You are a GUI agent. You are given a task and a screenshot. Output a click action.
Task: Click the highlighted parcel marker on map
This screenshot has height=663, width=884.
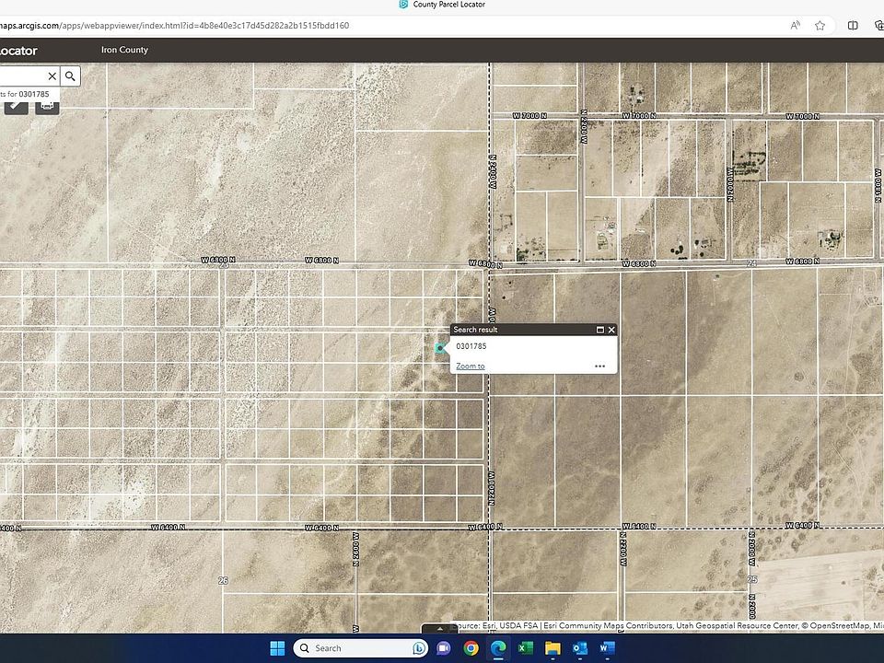[x=440, y=348]
